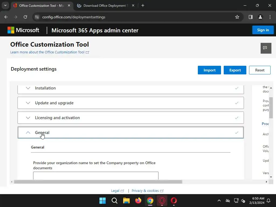Image resolution: width=276 pixels, height=207 pixels.
Task: Bookmark this page with star icon
Action: coord(237,17)
